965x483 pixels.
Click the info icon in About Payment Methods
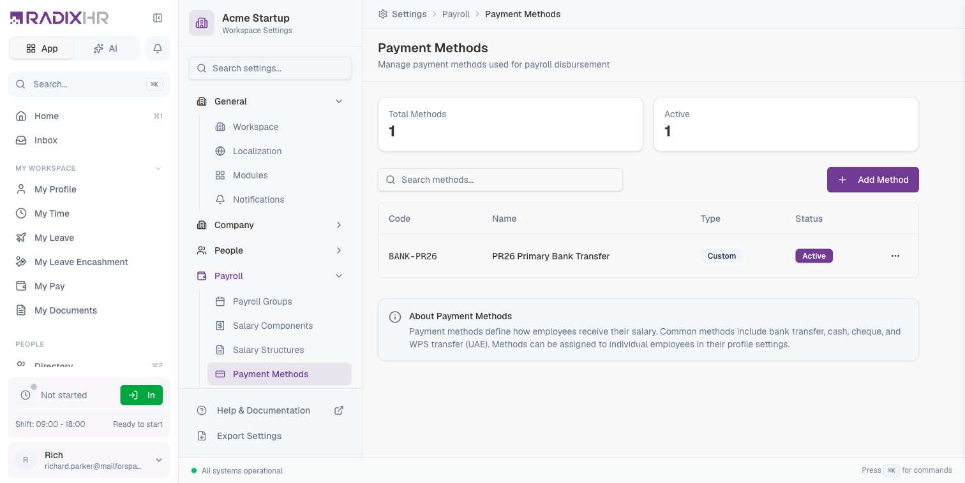(x=395, y=317)
